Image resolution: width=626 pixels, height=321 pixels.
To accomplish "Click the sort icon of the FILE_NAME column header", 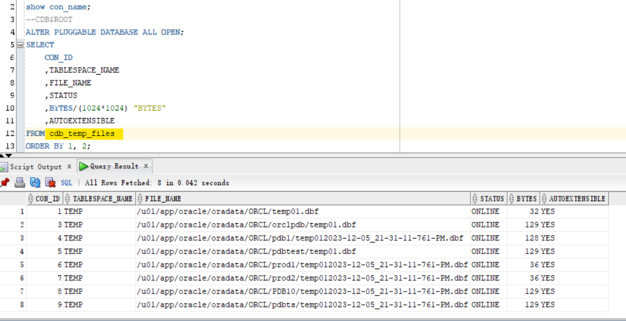I will (140, 198).
